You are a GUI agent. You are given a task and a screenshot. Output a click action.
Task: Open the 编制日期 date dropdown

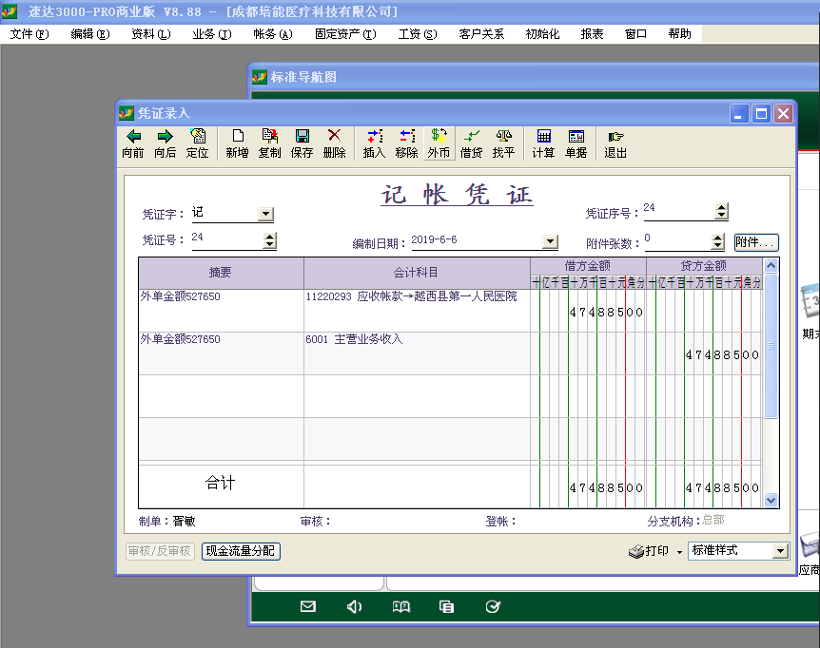pyautogui.click(x=549, y=242)
